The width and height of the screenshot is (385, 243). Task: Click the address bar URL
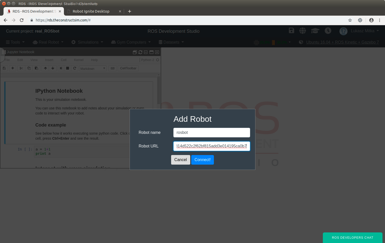point(63,20)
